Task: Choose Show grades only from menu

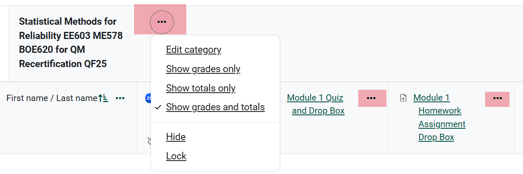Action: pyautogui.click(x=203, y=69)
